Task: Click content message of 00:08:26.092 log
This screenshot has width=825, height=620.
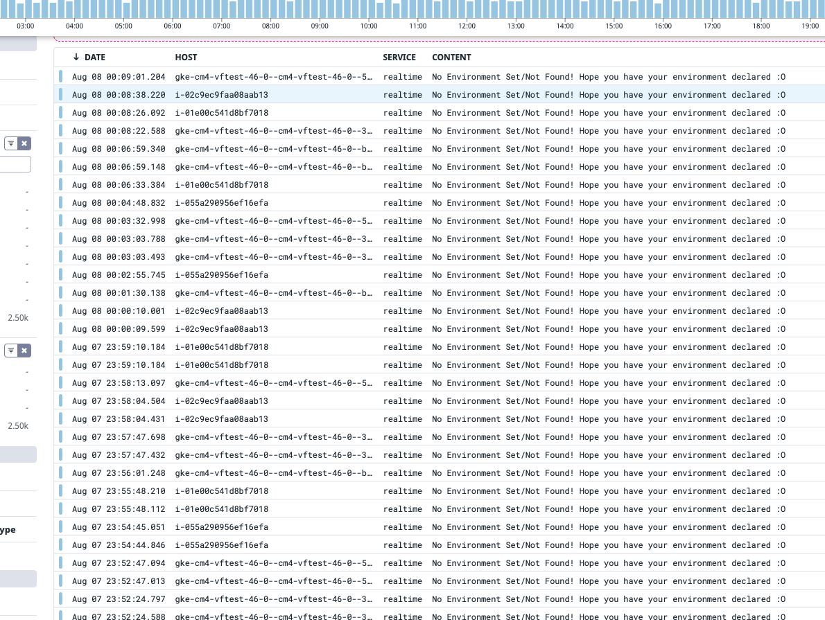Action: pyautogui.click(x=609, y=113)
